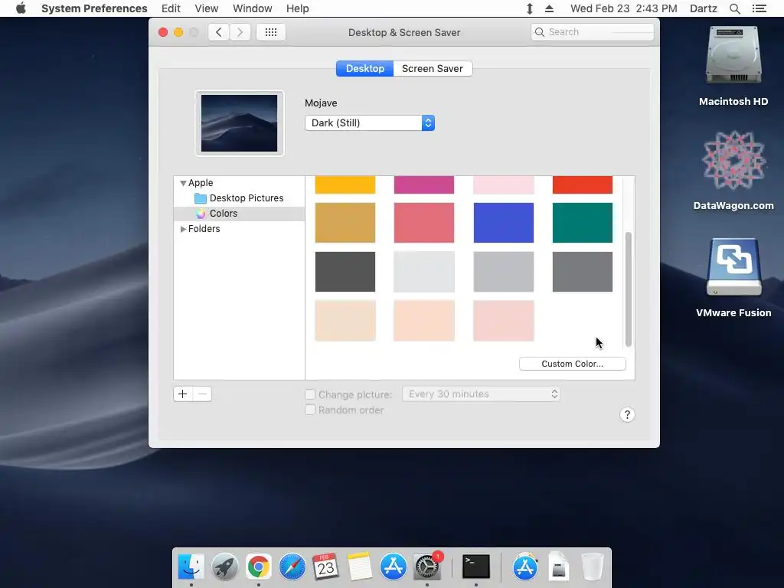
Task: Choose the teal green color swatch
Action: (583, 223)
